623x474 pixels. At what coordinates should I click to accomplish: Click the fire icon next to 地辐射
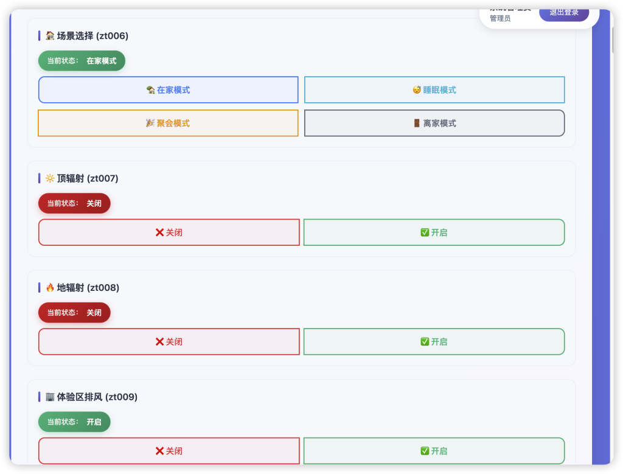(x=50, y=288)
